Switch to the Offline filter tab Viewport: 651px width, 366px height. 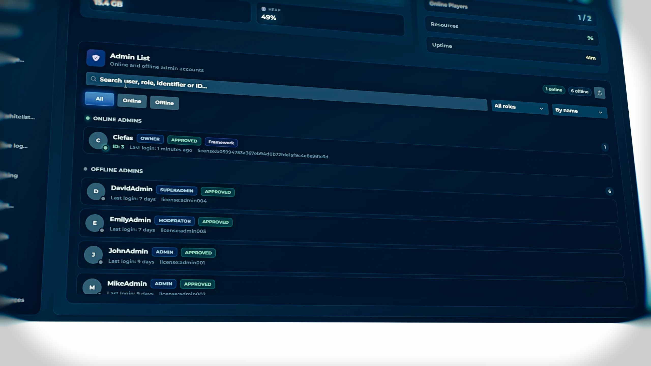(x=165, y=103)
